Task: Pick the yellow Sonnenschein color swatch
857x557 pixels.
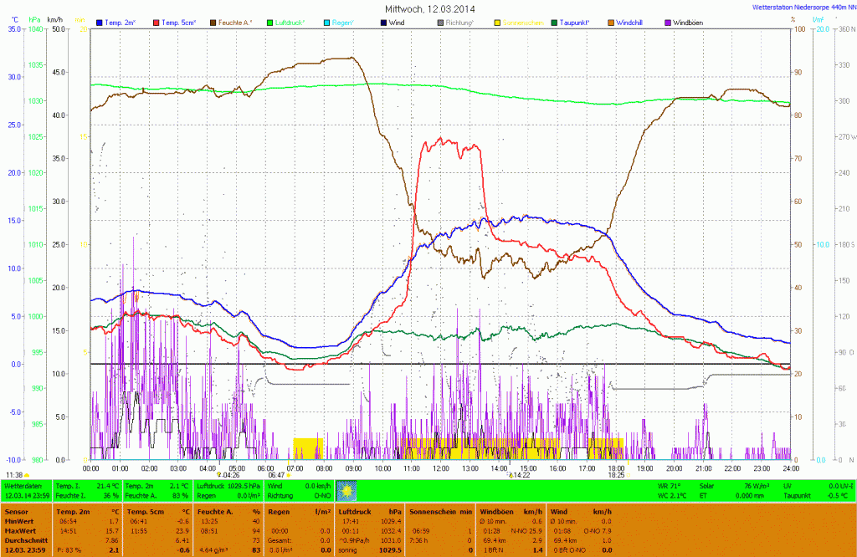Action: (498, 23)
